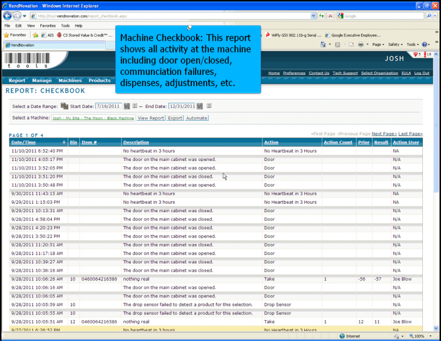The width and height of the screenshot is (441, 341).
Task: Open the Tech Support link
Action: click(x=345, y=73)
